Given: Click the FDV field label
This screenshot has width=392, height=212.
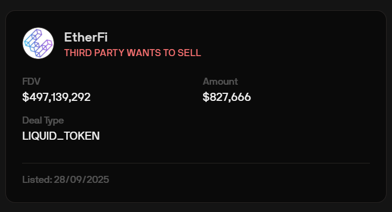Looking at the screenshot, I should (x=31, y=81).
